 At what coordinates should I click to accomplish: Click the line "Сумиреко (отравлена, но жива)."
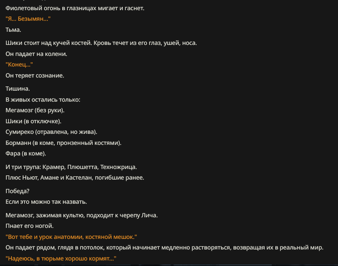tap(51, 132)
